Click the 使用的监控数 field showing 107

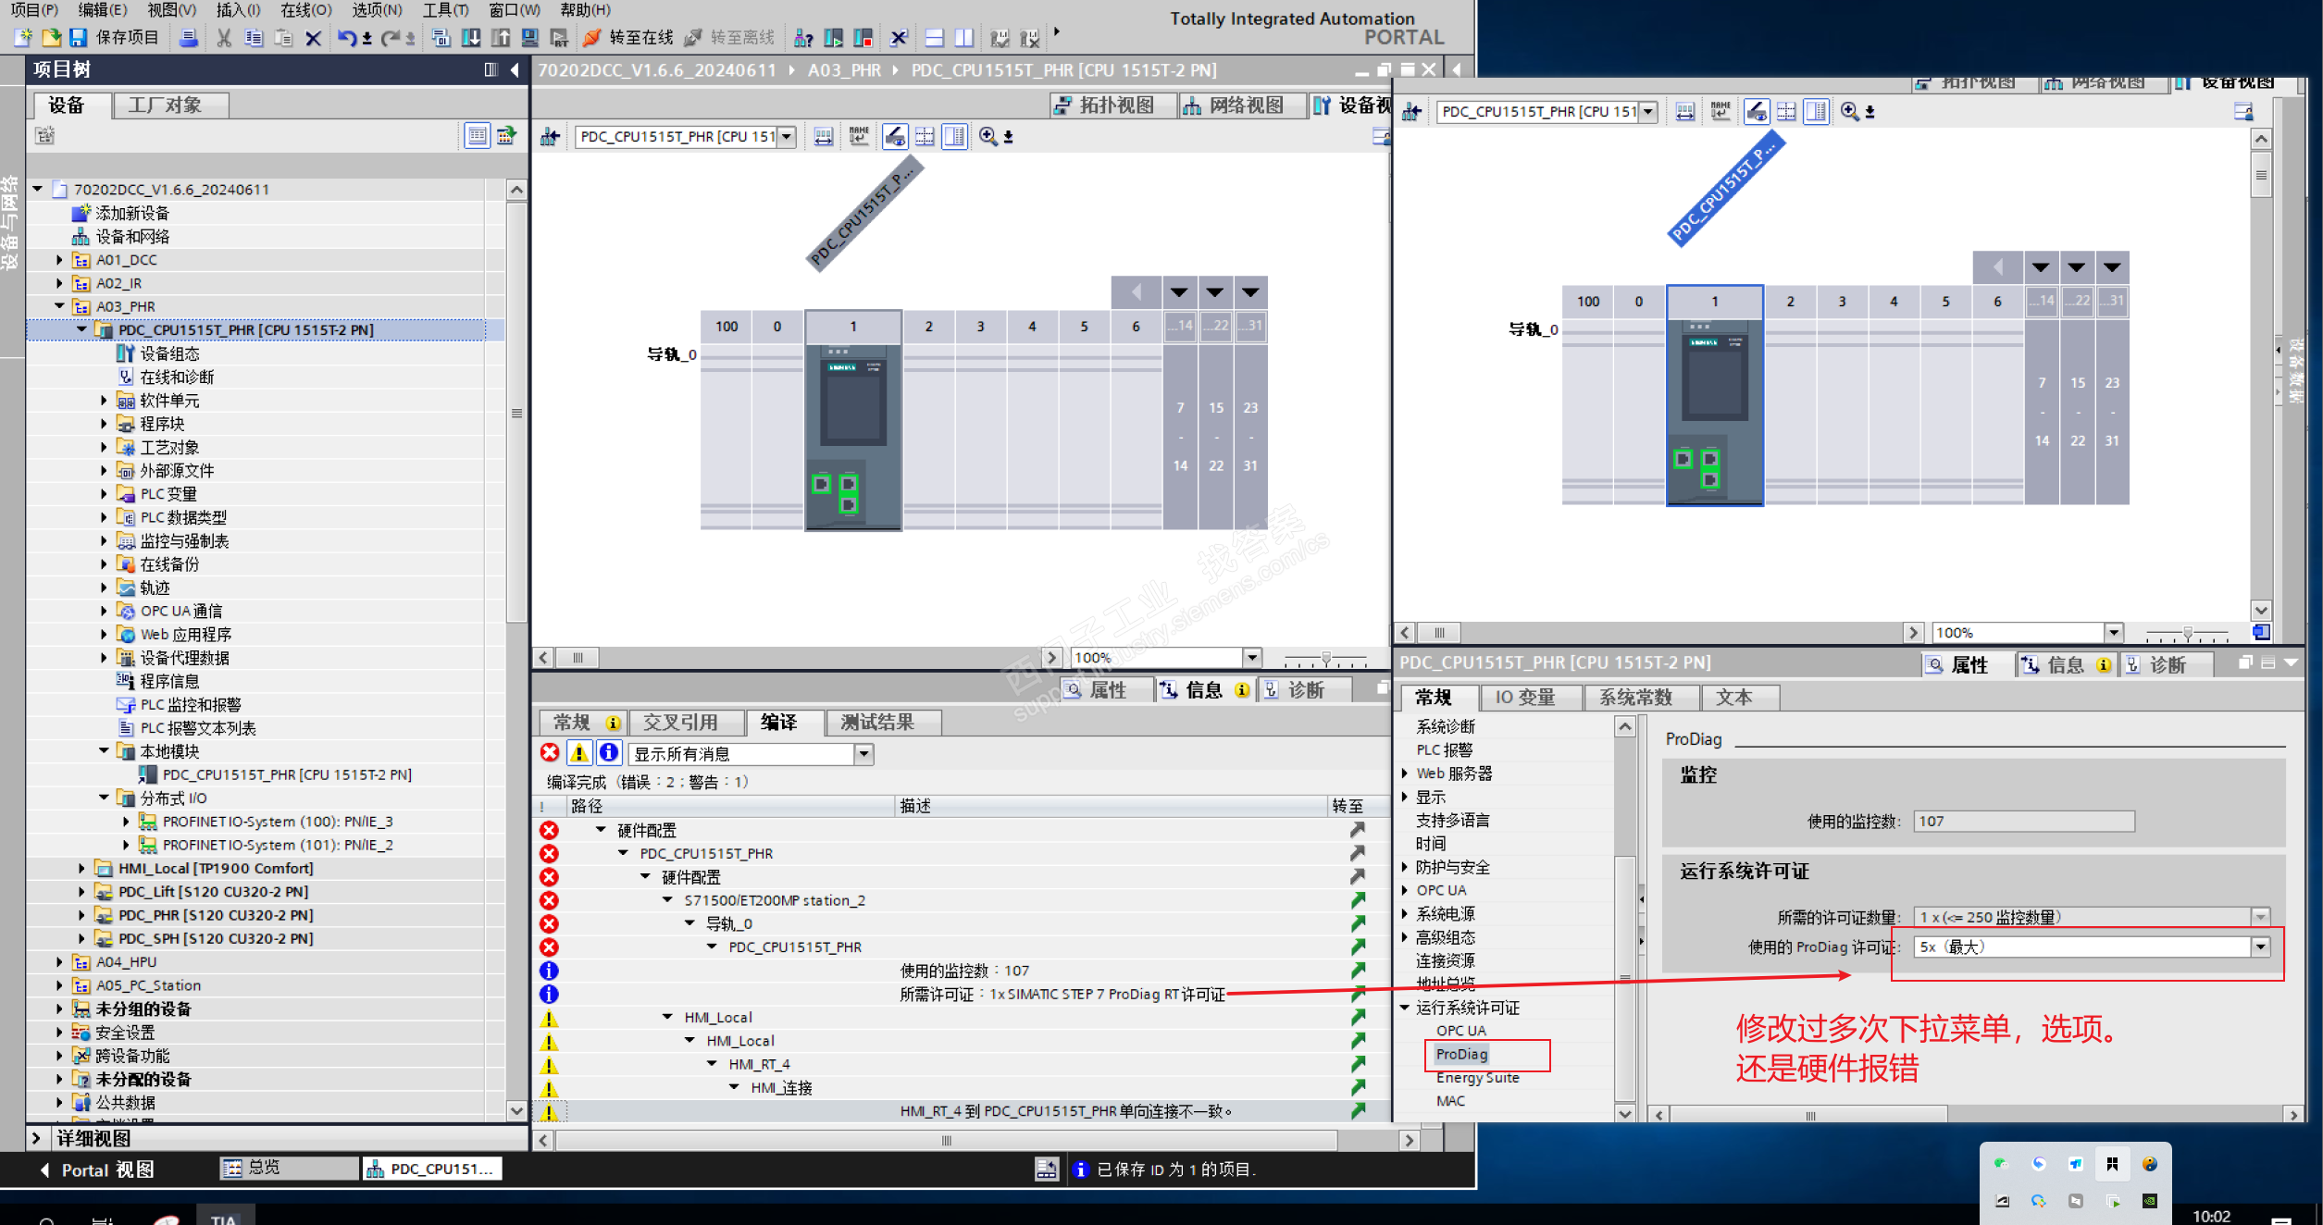(x=2023, y=821)
